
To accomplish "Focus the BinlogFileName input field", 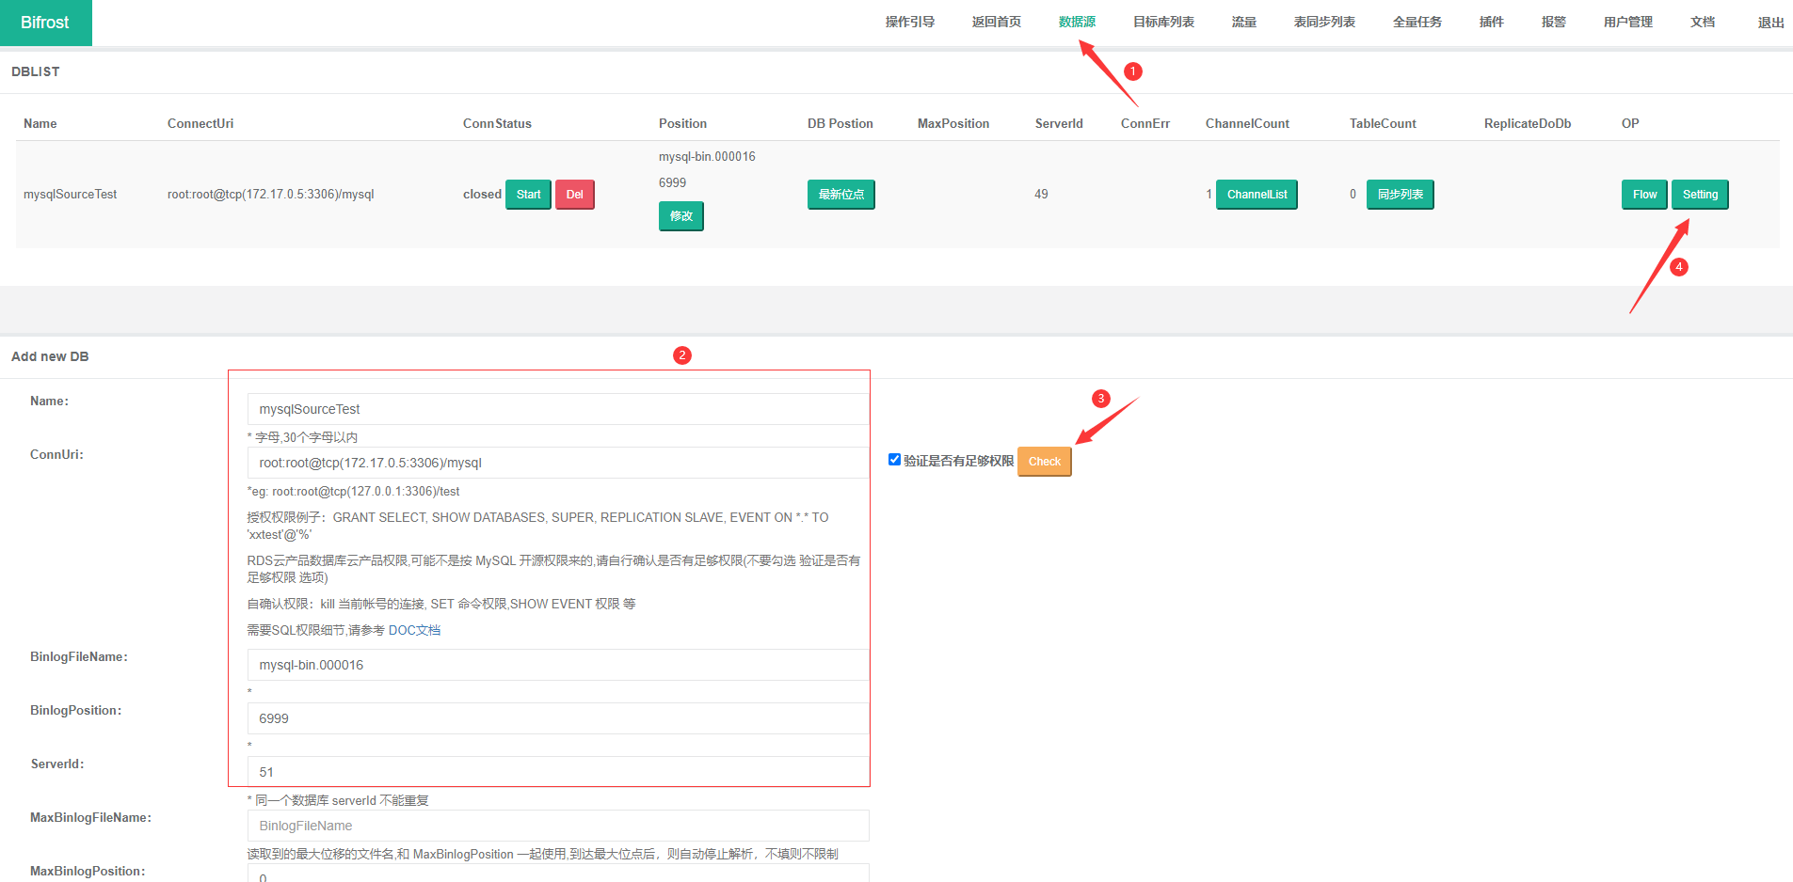I will [557, 665].
